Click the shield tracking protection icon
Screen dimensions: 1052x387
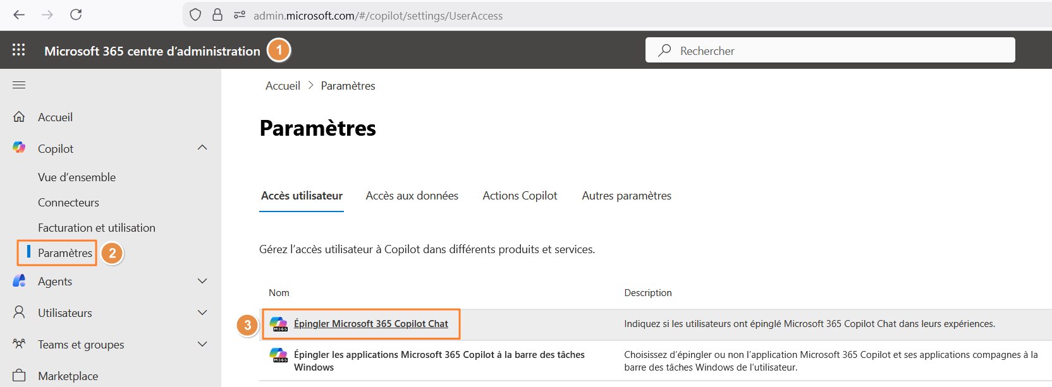point(195,15)
